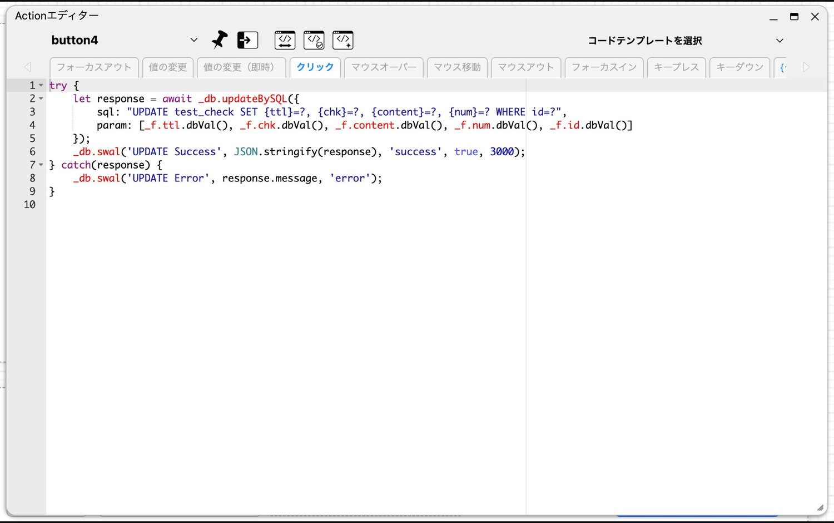Image resolution: width=834 pixels, height=523 pixels.
Task: Click JSON.stringify(response) in line 6
Action: (x=305, y=152)
